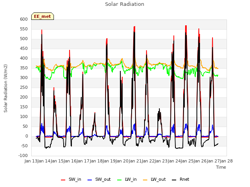
Task: Click the 150 y-axis tick label
Action: pyautogui.click(x=24, y=107)
